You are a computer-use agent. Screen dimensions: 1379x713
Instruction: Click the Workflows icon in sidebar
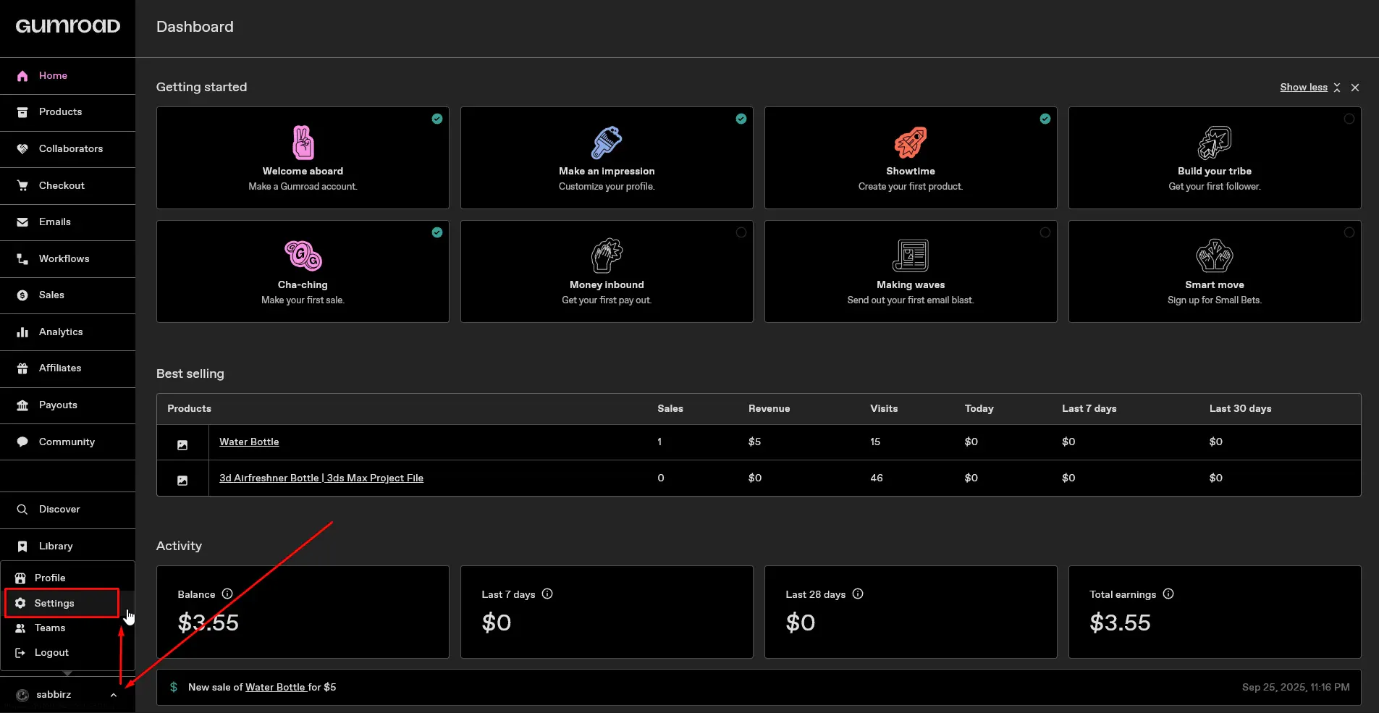(x=22, y=259)
